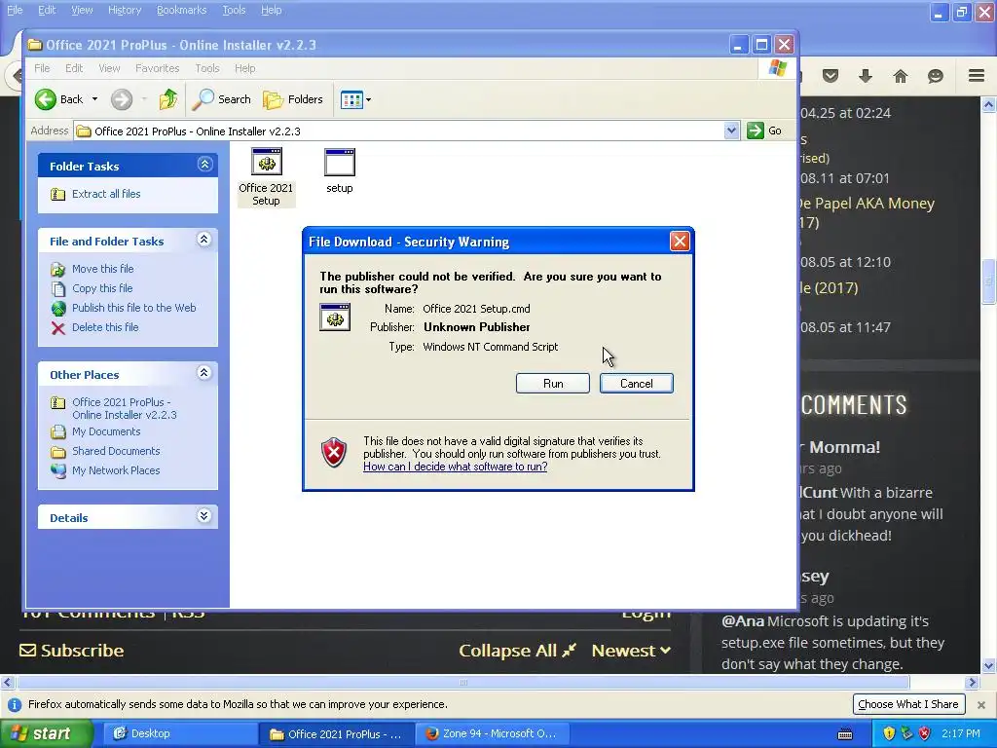Collapse the Folder Tasks panel
The height and width of the screenshot is (748, 997).
(204, 165)
